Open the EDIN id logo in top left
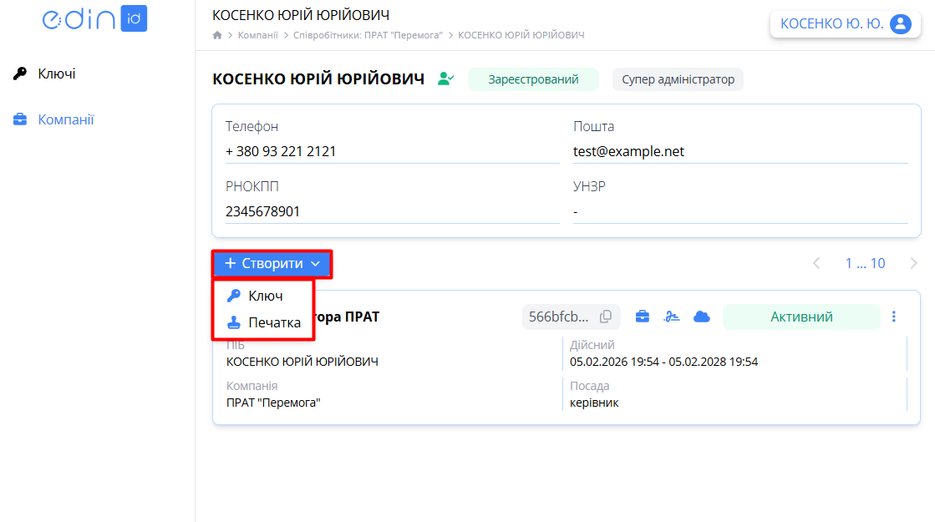Screen dimensions: 935x522 (x=94, y=18)
